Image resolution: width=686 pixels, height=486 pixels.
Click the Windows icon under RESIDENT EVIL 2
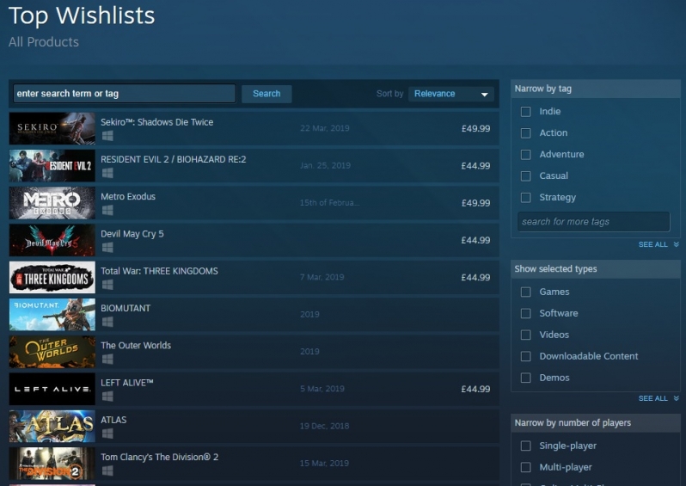(x=107, y=173)
